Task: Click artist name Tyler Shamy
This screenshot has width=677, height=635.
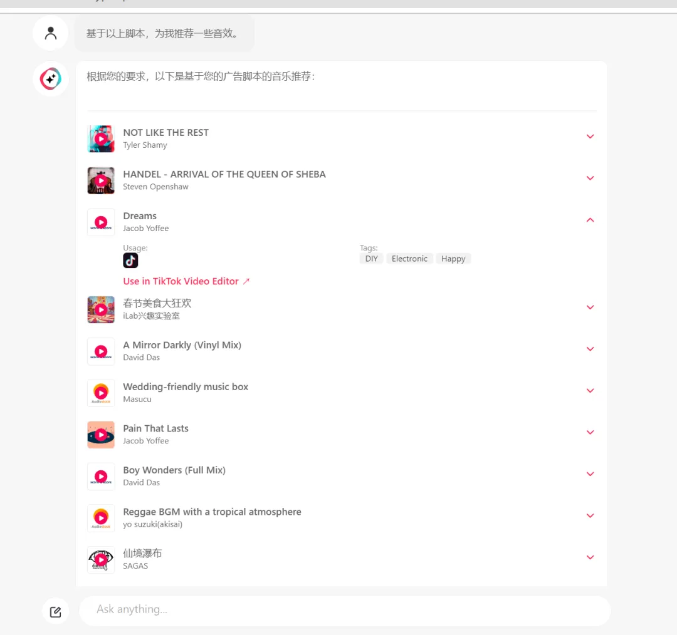Action: [x=145, y=145]
